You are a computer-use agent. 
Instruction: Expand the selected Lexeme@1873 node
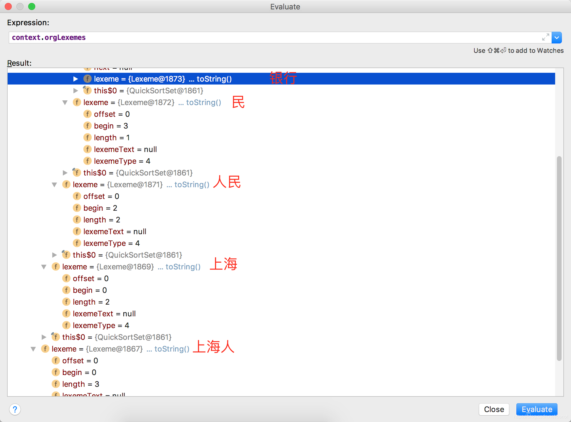pyautogui.click(x=75, y=79)
